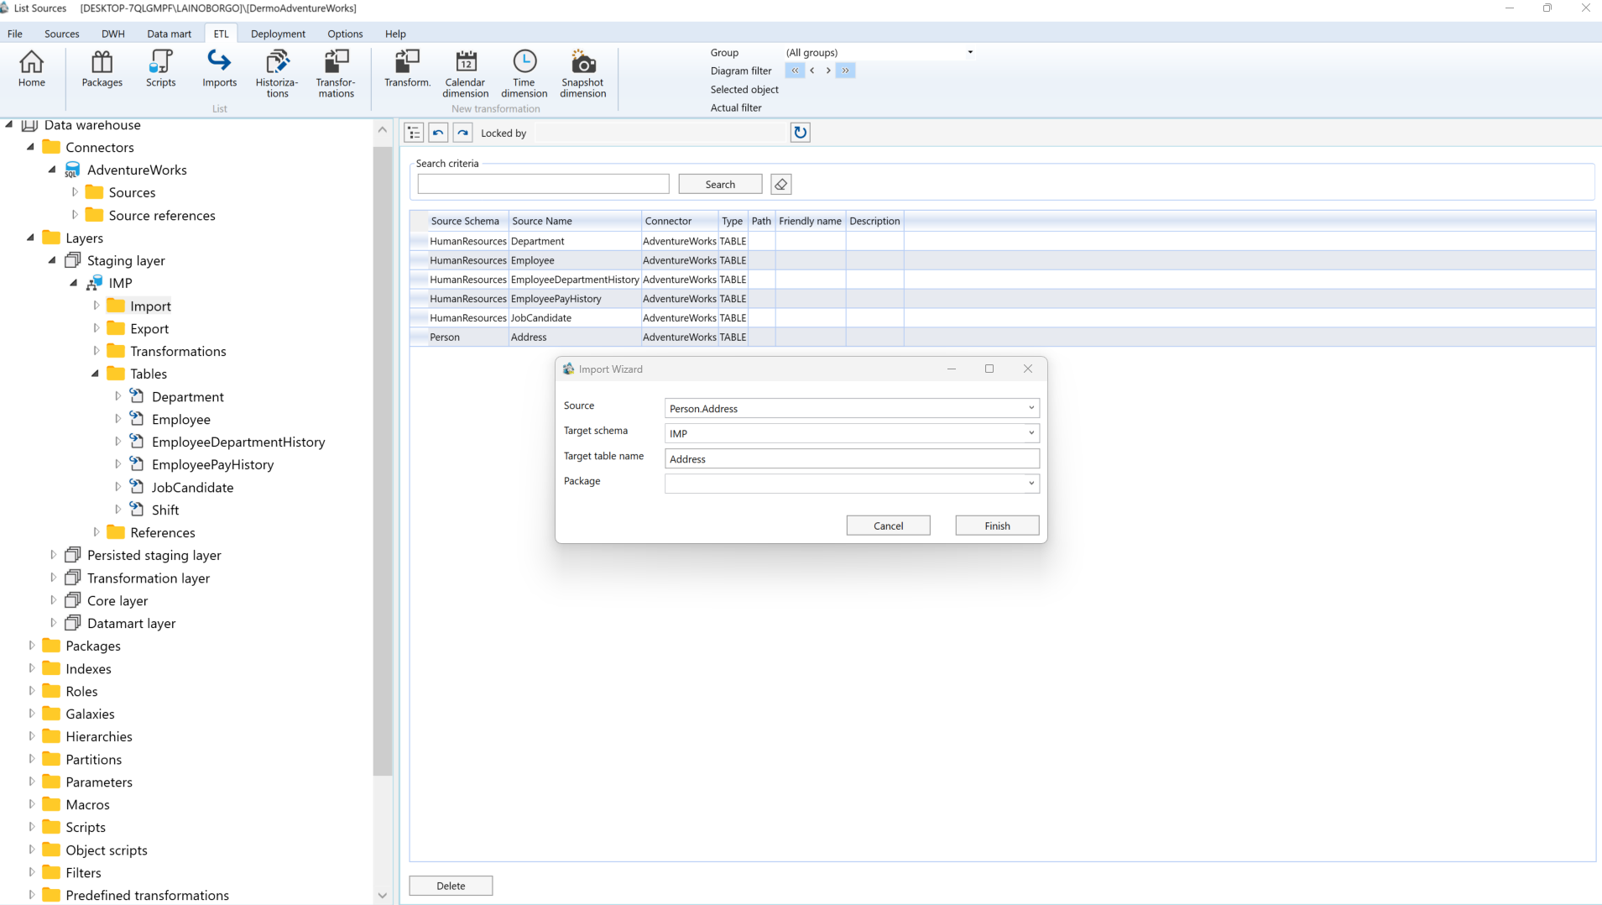1602x905 pixels.
Task: Open the Source dropdown in Import Wizard
Action: click(1031, 408)
